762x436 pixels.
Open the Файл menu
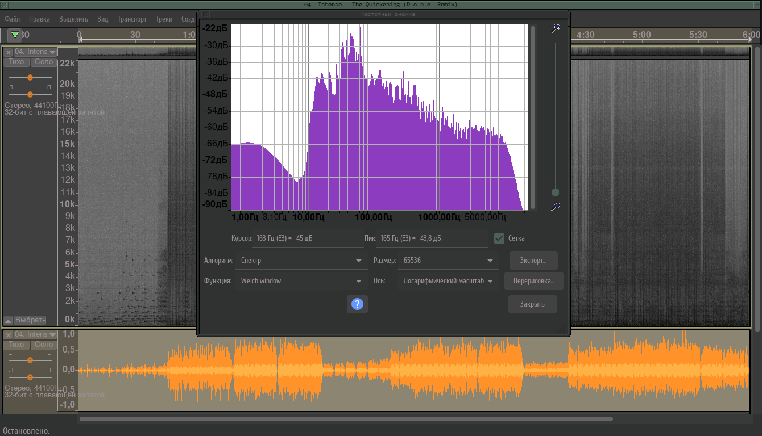12,19
